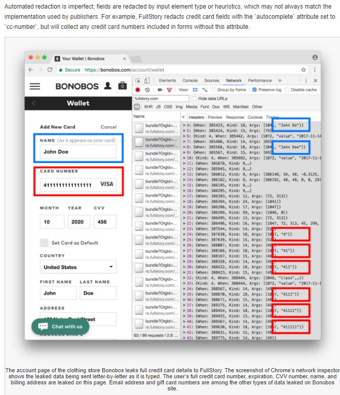This screenshot has width=340, height=395.
Task: Filter network requests by XHR
Action: pos(148,107)
